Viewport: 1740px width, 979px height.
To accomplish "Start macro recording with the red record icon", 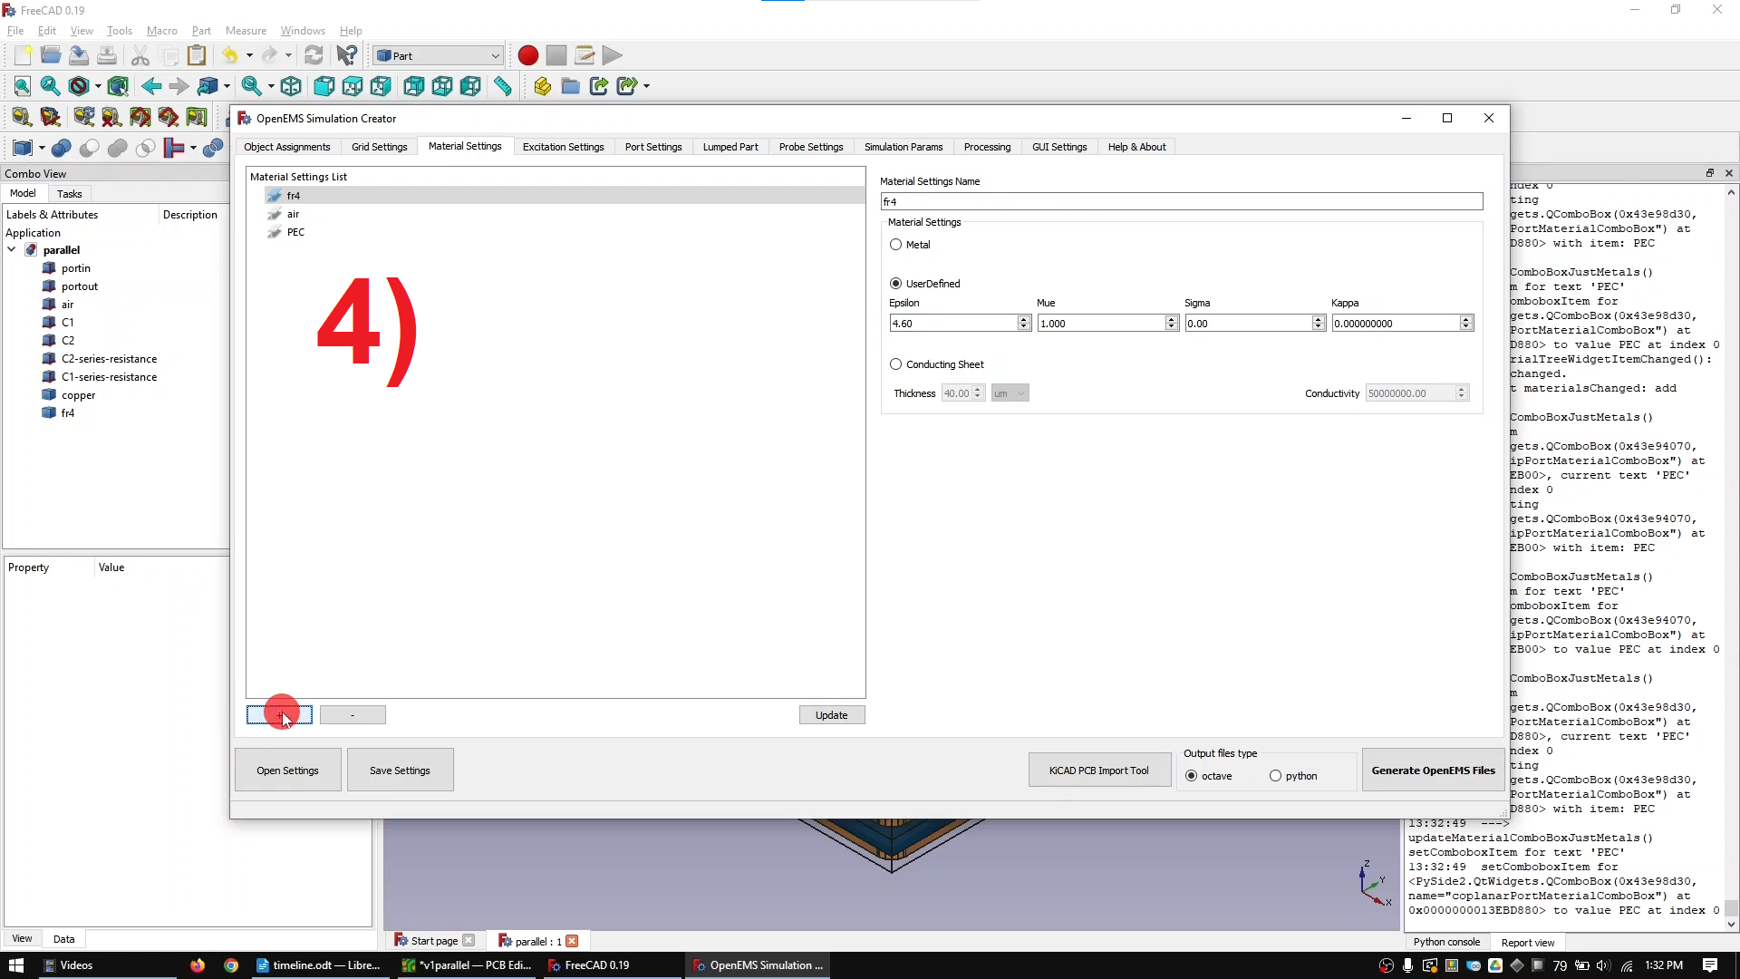I will [x=527, y=55].
